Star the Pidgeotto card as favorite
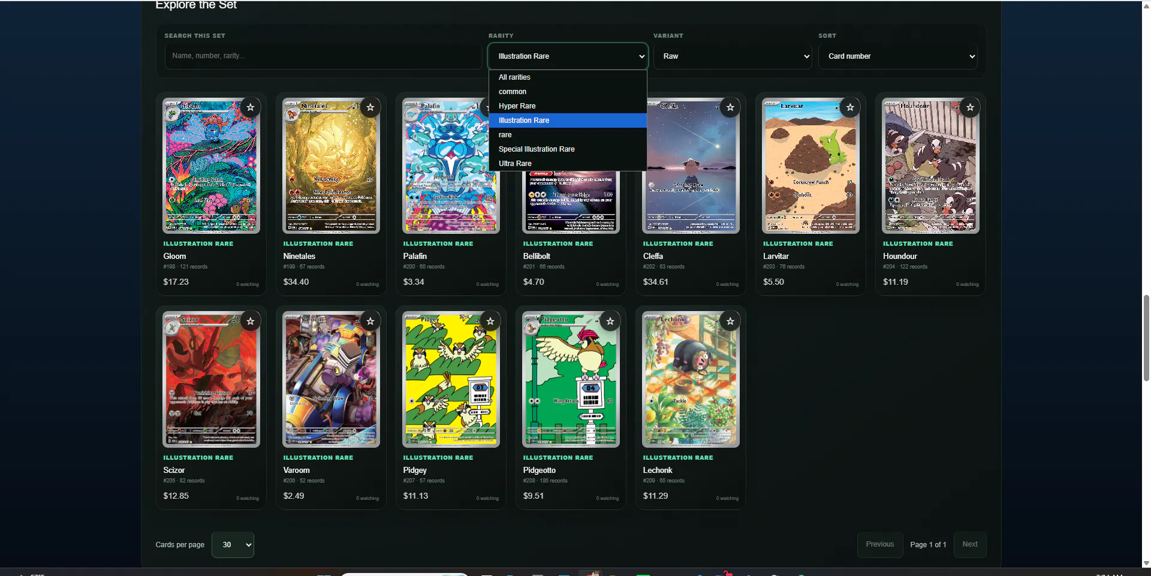Screen dimensions: 1151x576 point(610,321)
